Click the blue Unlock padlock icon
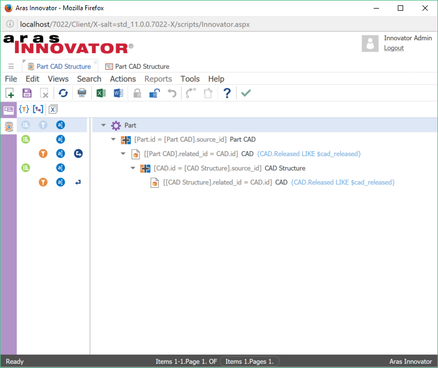The width and height of the screenshot is (438, 368). [x=154, y=93]
